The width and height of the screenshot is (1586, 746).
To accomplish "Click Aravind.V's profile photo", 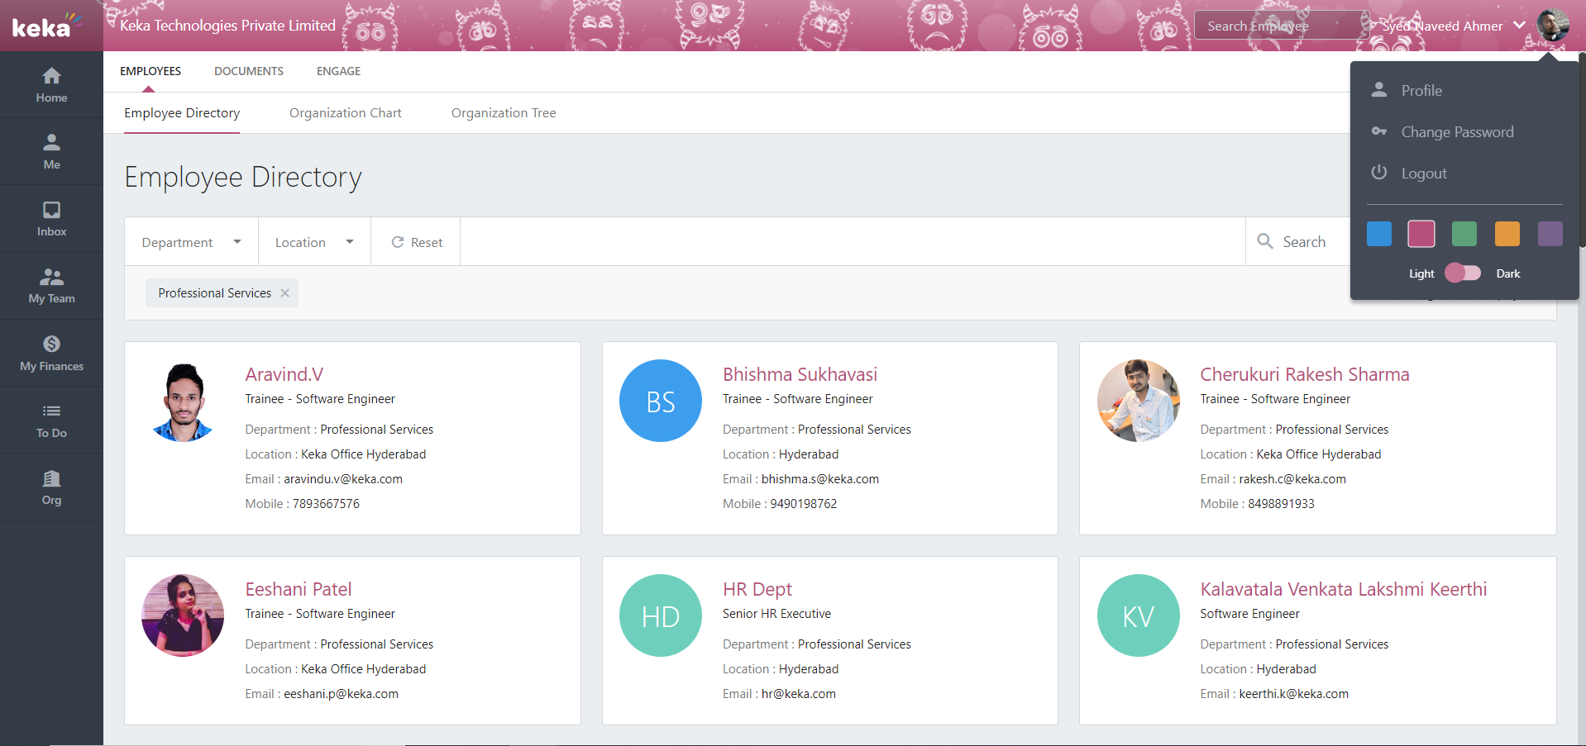I will pos(183,402).
